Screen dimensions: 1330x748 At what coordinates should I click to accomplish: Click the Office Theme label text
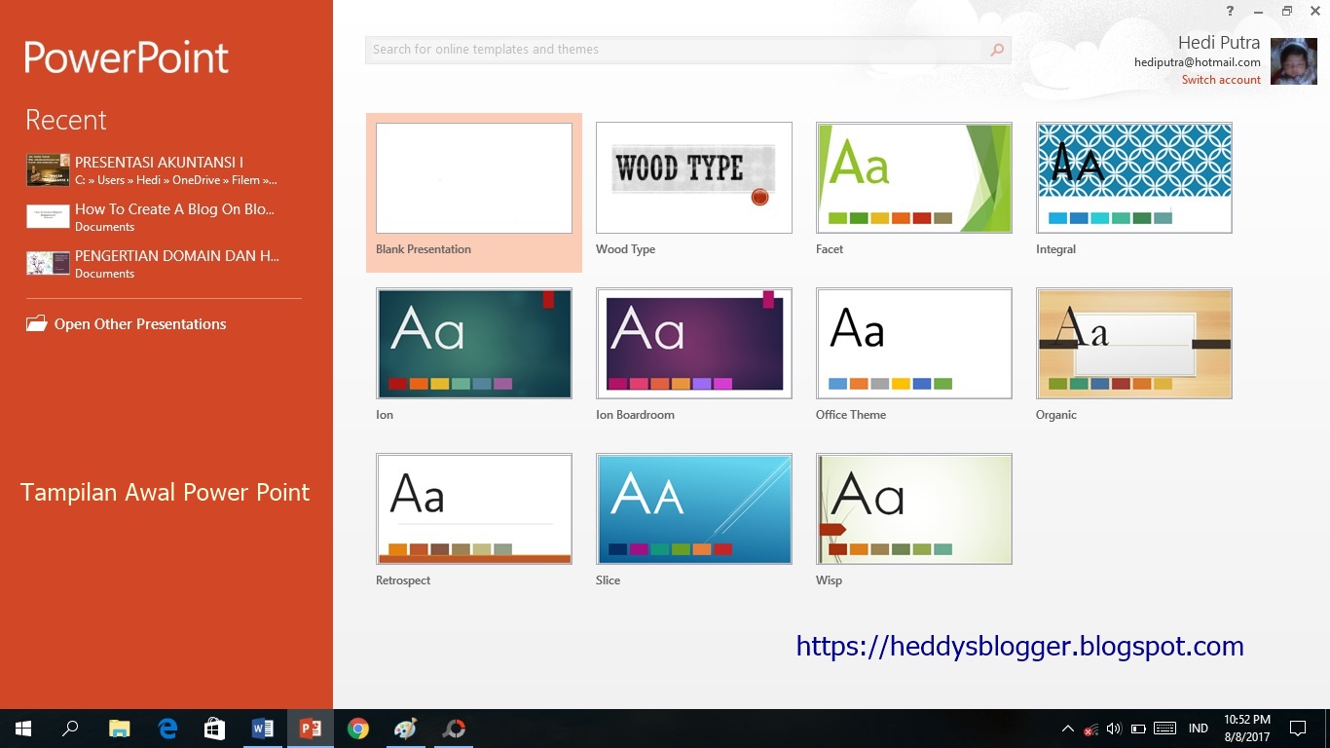[851, 415]
